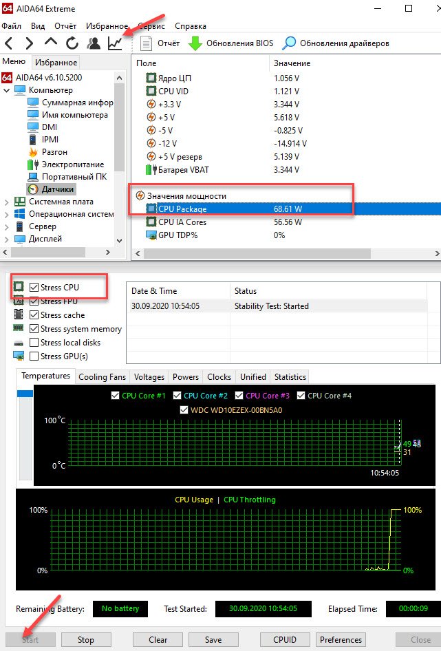Viewport: 441px width, 651px height.
Task: Expand the Сервер tree node
Action: (6, 227)
